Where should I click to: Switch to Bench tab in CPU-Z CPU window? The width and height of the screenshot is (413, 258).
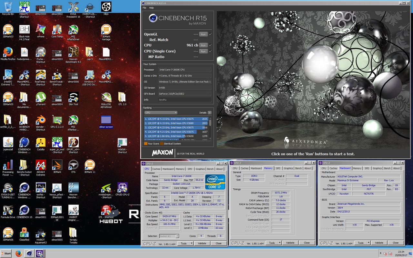(x=210, y=169)
